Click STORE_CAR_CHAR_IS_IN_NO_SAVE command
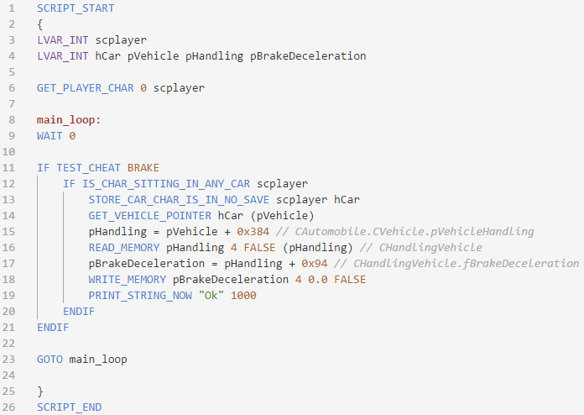The width and height of the screenshot is (584, 415). 179,200
